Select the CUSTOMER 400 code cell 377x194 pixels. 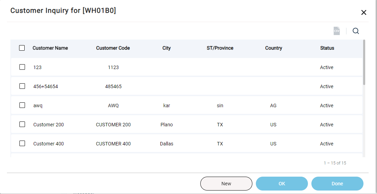click(113, 144)
